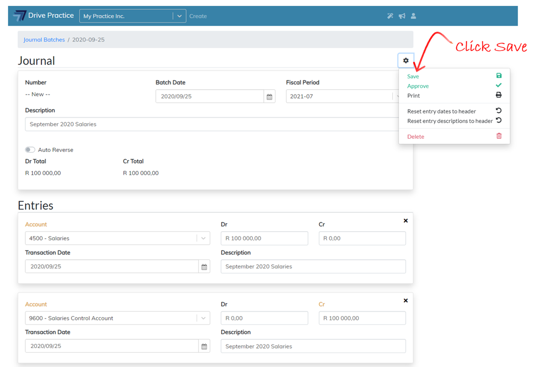Click Dr field of Salaries Control Account entry
542x367 pixels.
[264, 318]
